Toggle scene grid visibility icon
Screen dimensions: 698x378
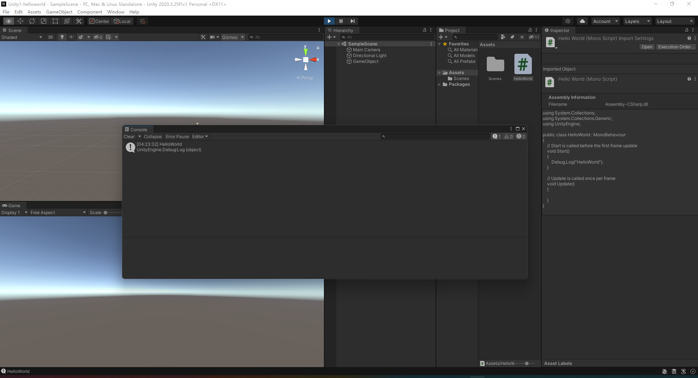tap(108, 37)
